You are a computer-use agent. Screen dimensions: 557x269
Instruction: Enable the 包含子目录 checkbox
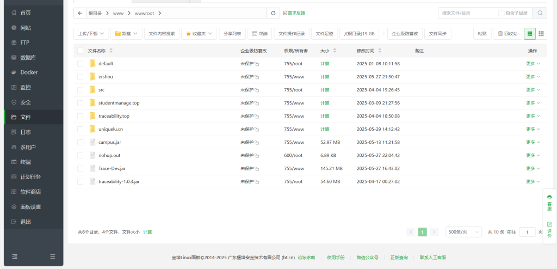coord(501,13)
